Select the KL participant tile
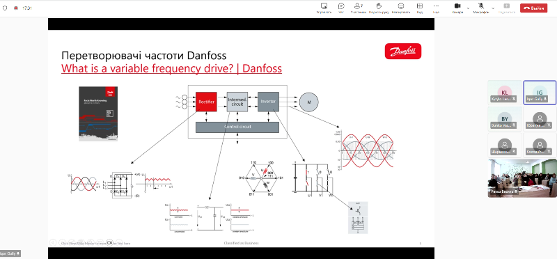 click(504, 93)
